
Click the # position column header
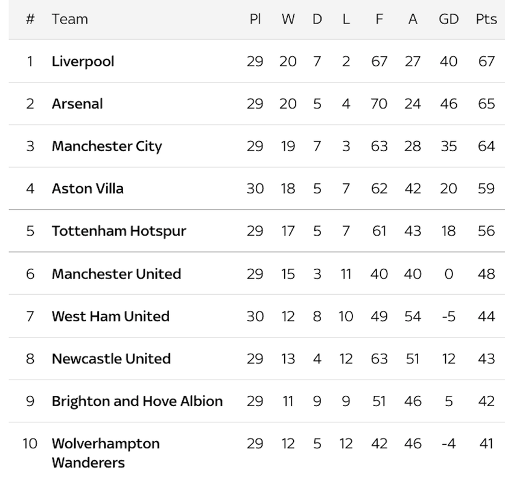pos(30,19)
